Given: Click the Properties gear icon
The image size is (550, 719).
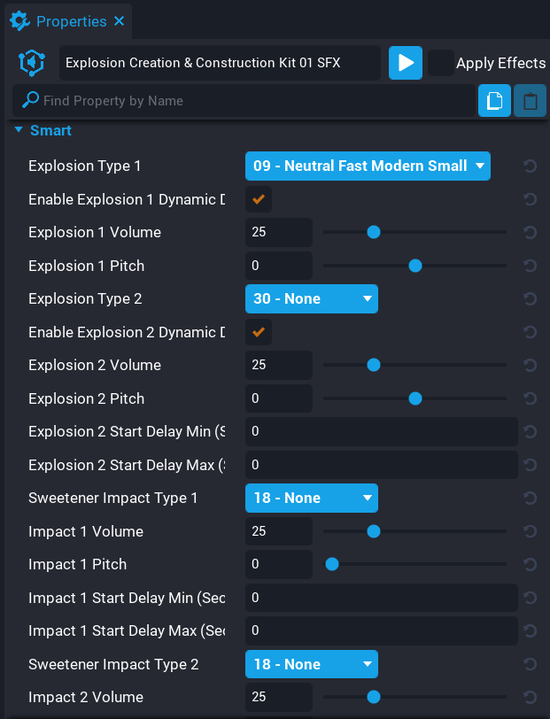Looking at the screenshot, I should (19, 20).
